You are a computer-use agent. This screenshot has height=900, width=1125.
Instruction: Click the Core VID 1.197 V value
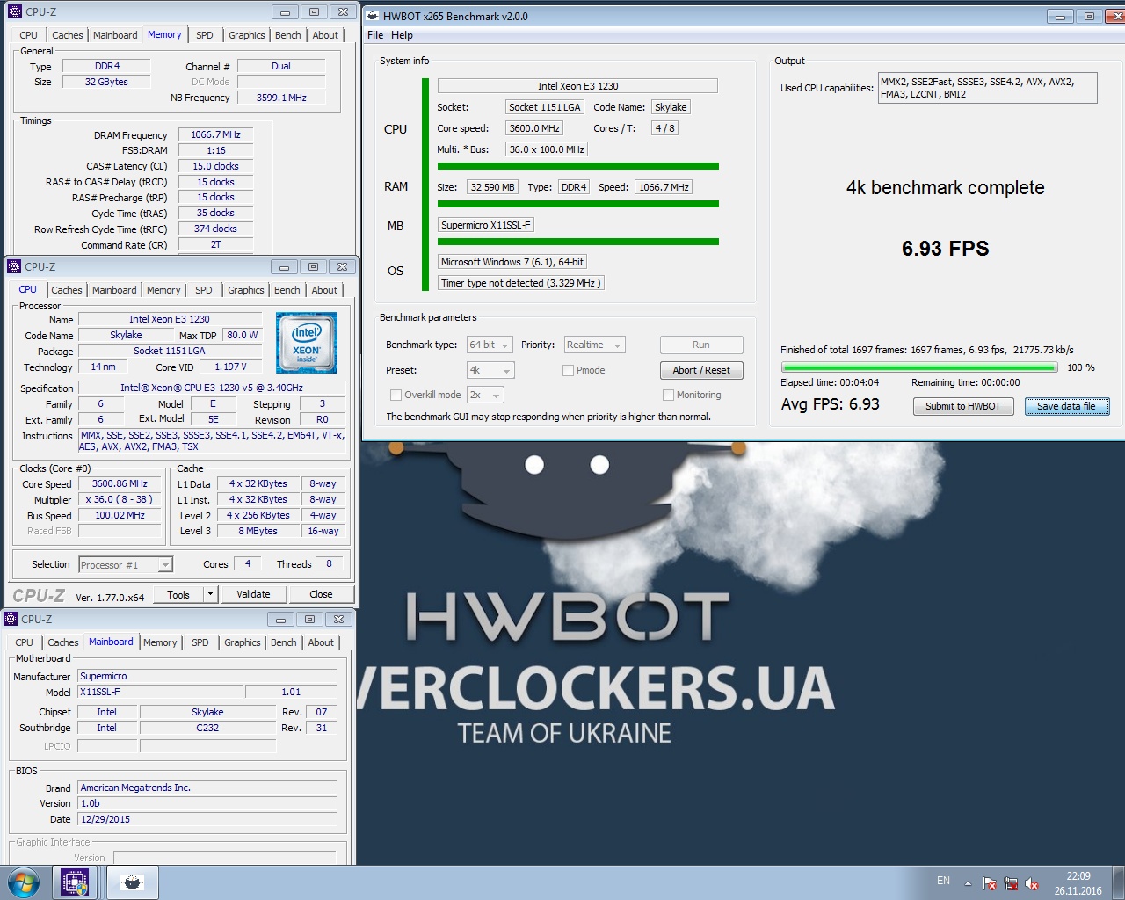click(x=231, y=367)
